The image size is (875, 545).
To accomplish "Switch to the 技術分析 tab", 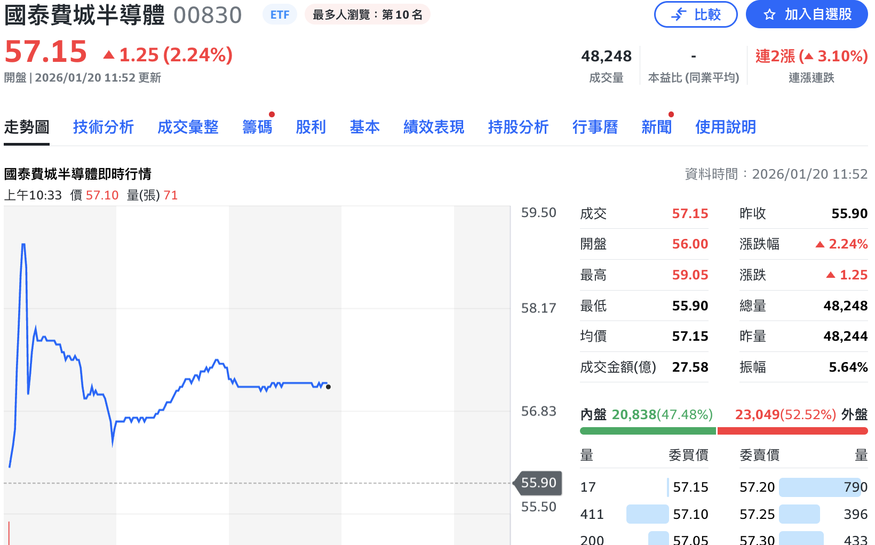I will click(104, 127).
